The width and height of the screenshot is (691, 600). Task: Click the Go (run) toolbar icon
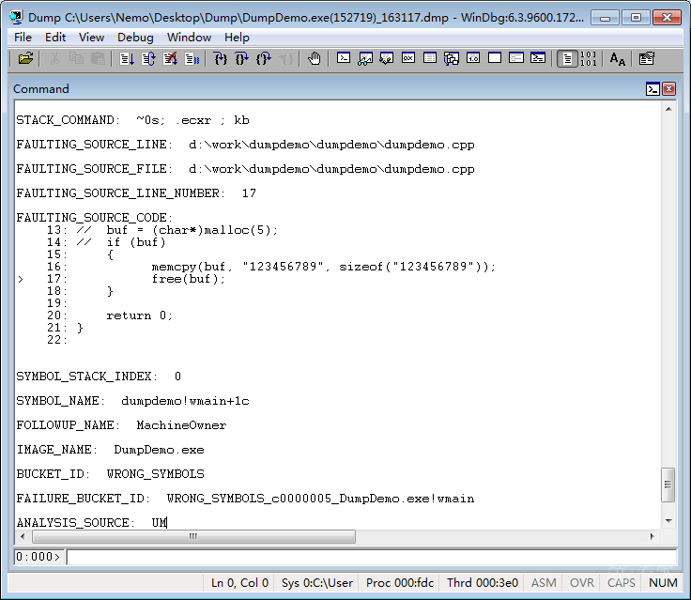coord(127,58)
